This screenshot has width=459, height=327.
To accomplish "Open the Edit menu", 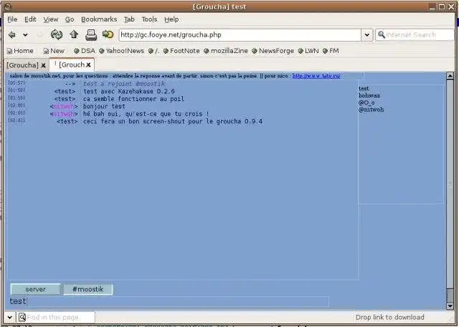I will coord(30,19).
